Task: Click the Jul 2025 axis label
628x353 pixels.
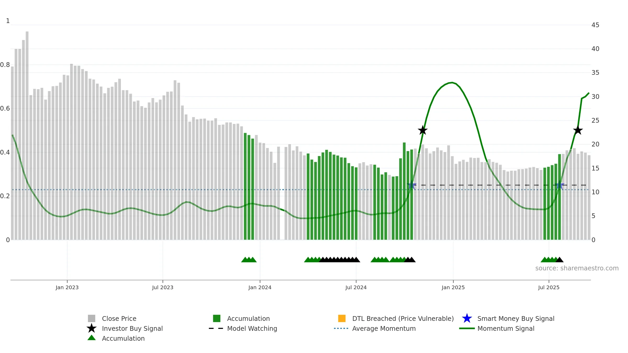Action: tap(549, 287)
